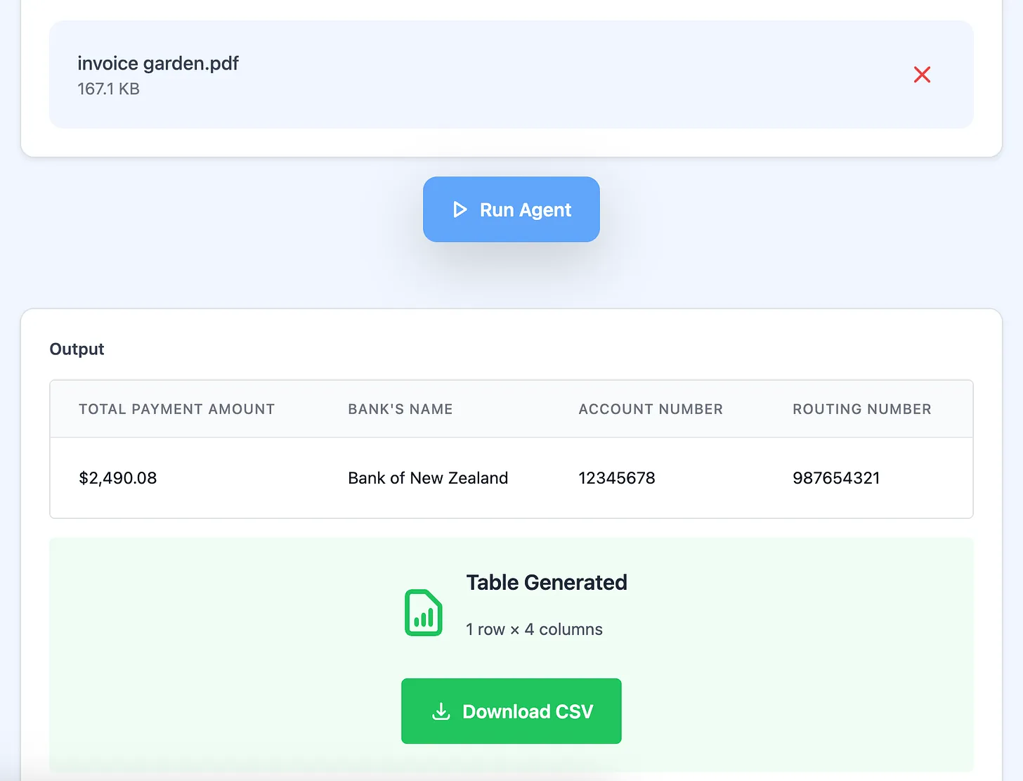Screen dimensions: 1023x781
Task: Click the download arrow icon
Action: coord(441,711)
